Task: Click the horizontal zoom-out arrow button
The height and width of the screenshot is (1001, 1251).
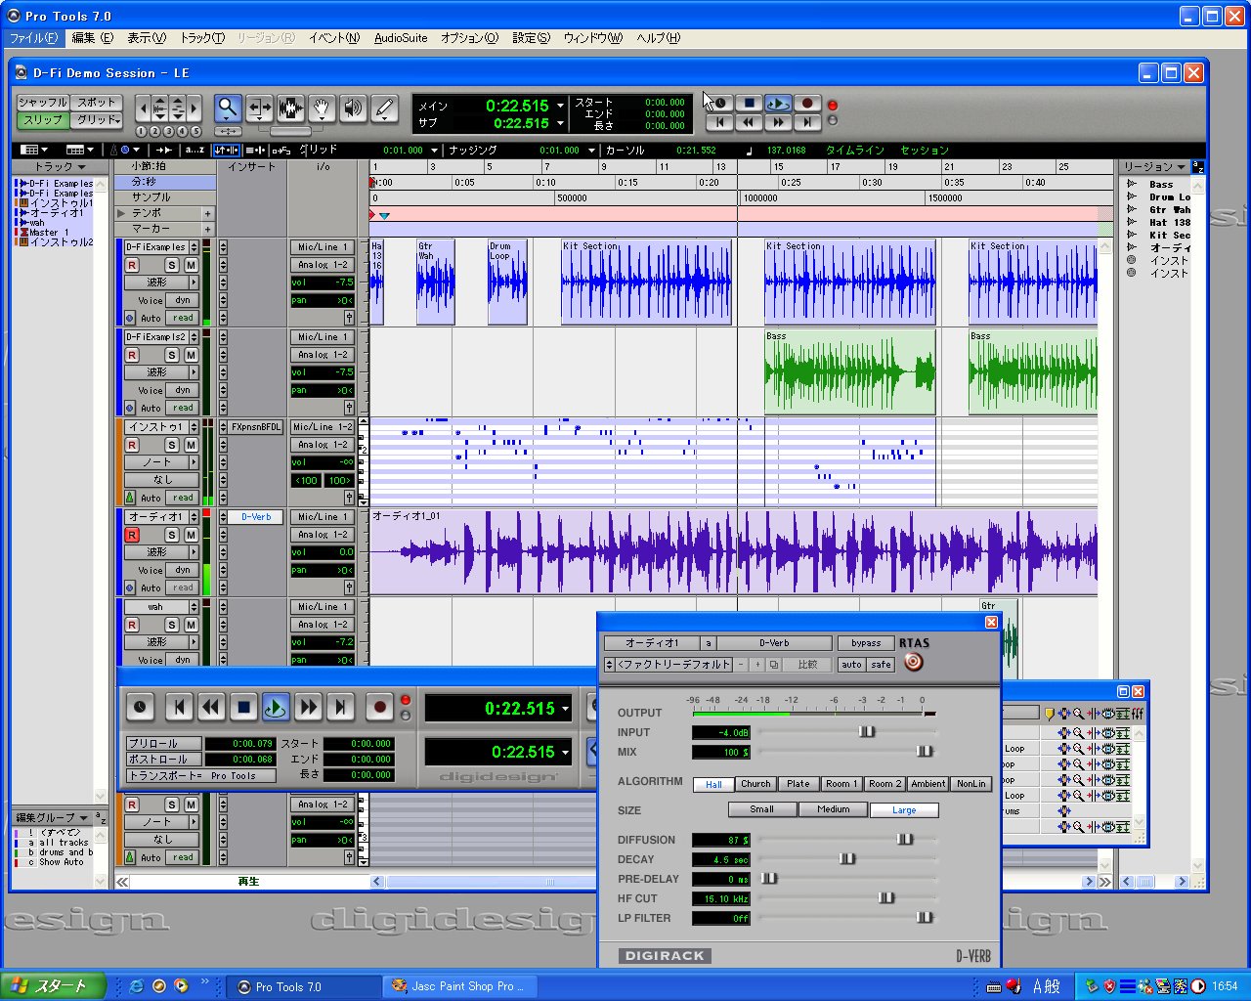Action: pyautogui.click(x=144, y=108)
